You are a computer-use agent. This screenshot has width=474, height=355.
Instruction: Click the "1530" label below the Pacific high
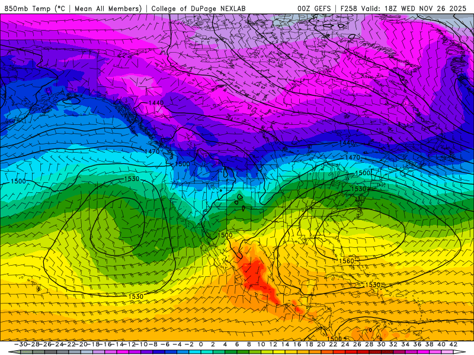136,296
